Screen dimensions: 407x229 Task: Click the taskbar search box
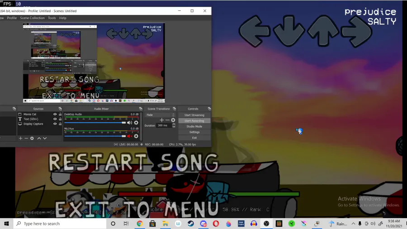[60, 224]
